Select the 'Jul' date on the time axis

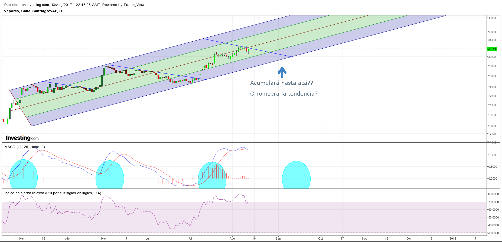(x=190, y=238)
